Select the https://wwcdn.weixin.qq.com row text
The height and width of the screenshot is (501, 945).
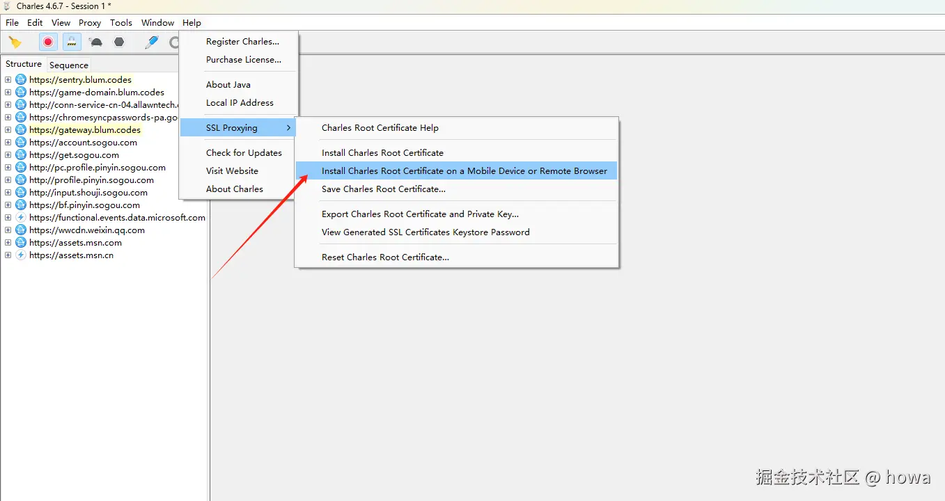pyautogui.click(x=87, y=230)
